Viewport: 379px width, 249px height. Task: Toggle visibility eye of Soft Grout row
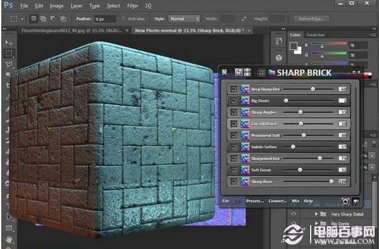[233, 170]
